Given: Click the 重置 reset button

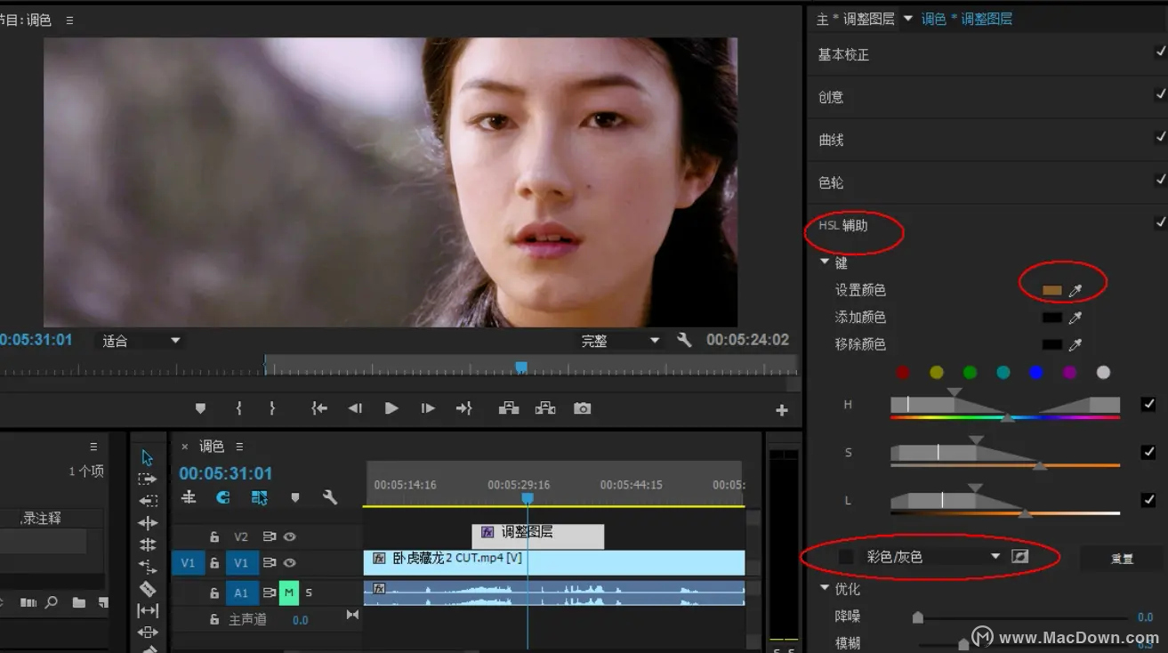Looking at the screenshot, I should pos(1122,559).
